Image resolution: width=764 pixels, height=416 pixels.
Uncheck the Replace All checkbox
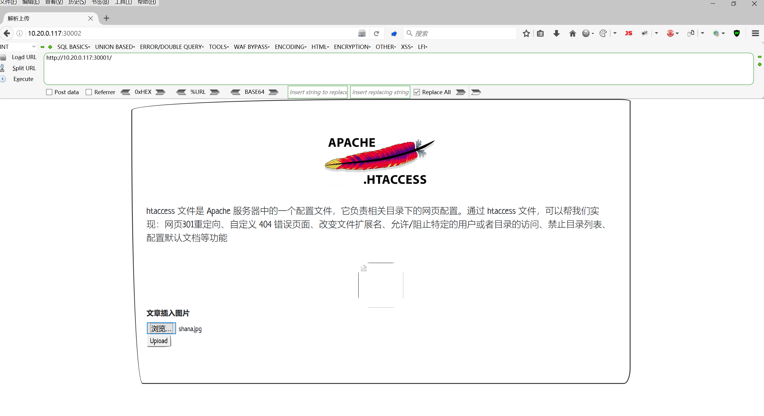point(417,92)
